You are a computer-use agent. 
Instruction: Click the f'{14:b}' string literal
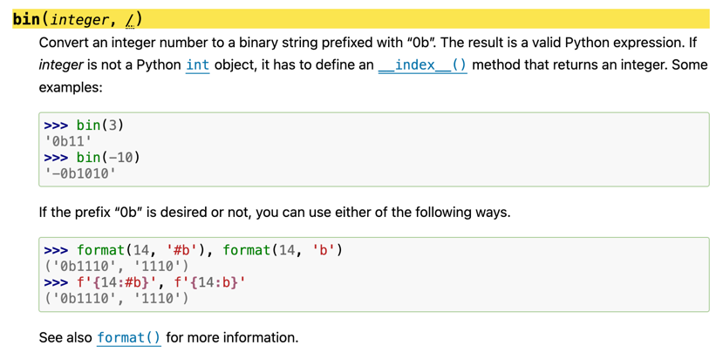(209, 282)
